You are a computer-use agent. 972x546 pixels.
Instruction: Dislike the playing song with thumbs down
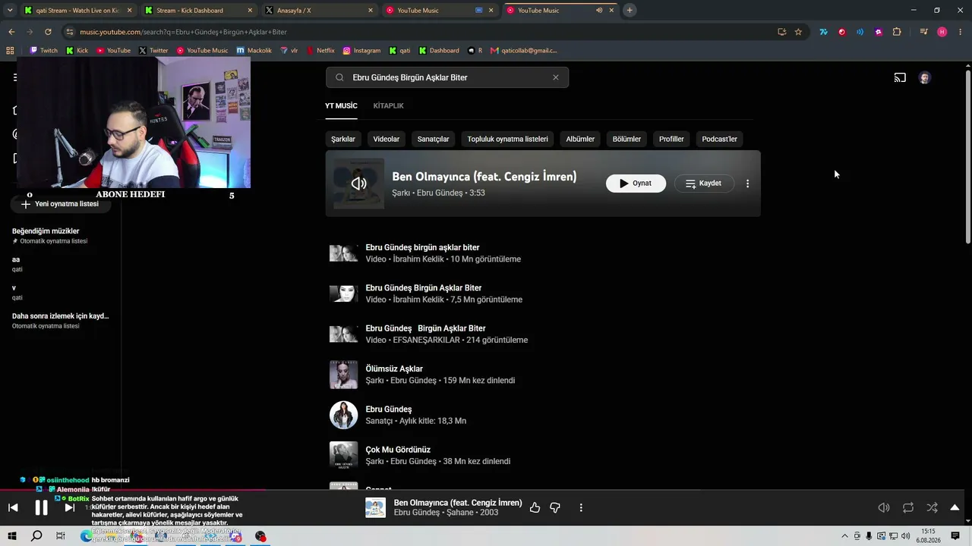tap(555, 508)
